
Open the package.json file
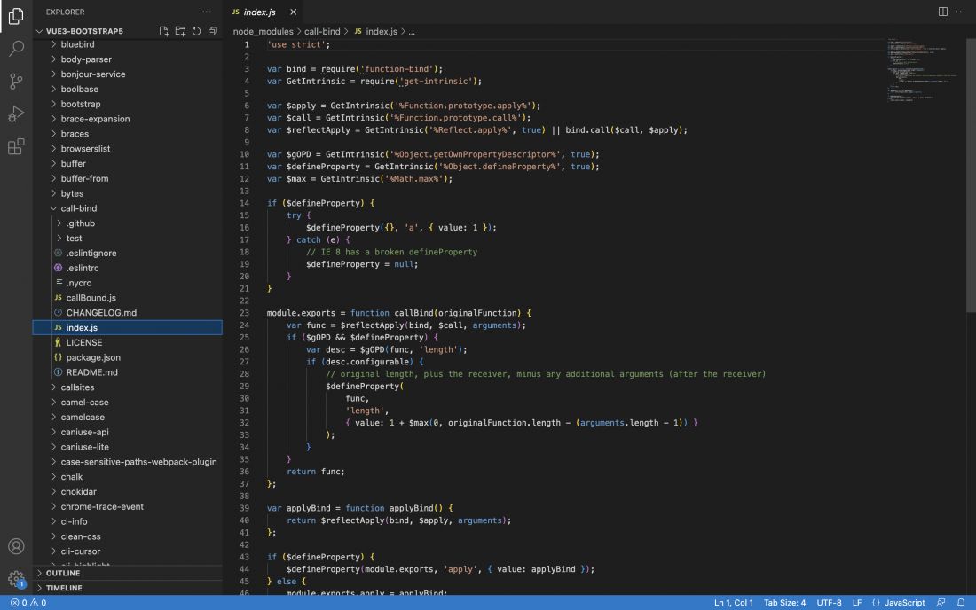[x=127, y=357]
